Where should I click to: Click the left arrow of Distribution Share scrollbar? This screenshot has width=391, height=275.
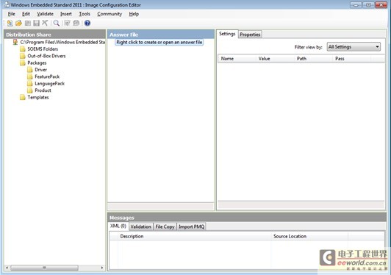(x=7, y=268)
